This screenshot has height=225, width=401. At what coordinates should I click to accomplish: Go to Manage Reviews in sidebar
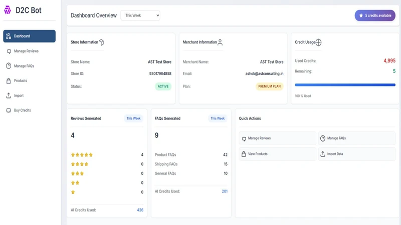pyautogui.click(x=30, y=51)
